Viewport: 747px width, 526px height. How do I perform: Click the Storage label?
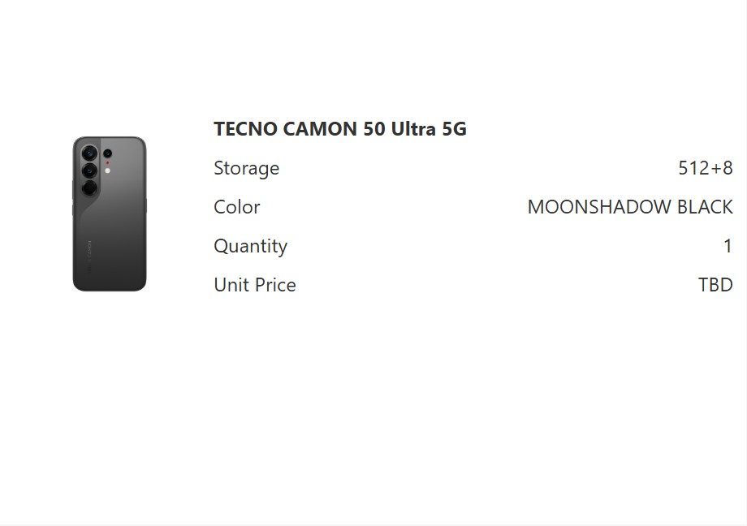pos(246,168)
